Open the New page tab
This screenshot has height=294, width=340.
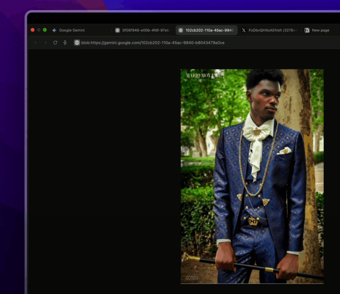point(320,30)
